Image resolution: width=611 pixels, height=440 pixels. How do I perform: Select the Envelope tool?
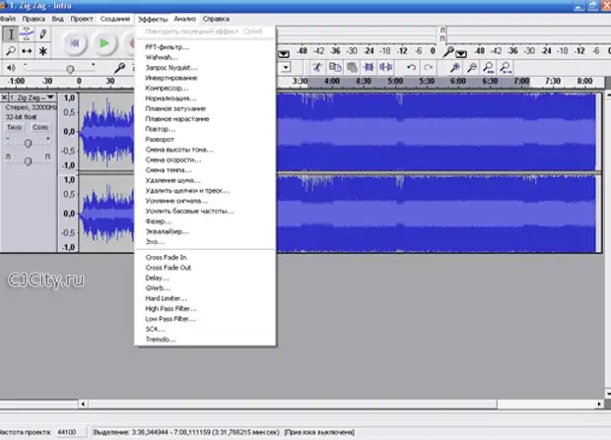[27, 33]
